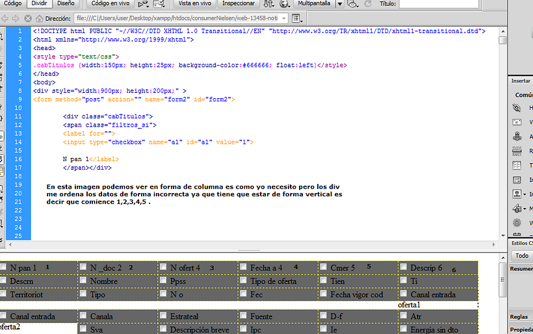This screenshot has height=334, width=533.
Task: Open the W3C validation icon menu
Action: pos(159,4)
